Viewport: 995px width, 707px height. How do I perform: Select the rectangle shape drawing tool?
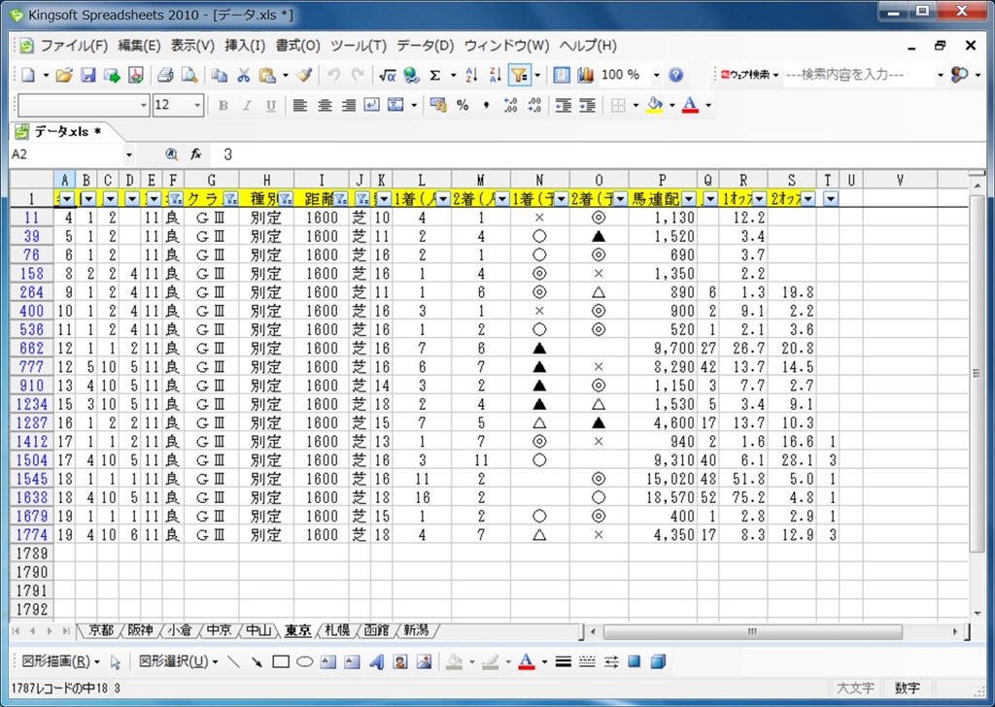(x=281, y=662)
